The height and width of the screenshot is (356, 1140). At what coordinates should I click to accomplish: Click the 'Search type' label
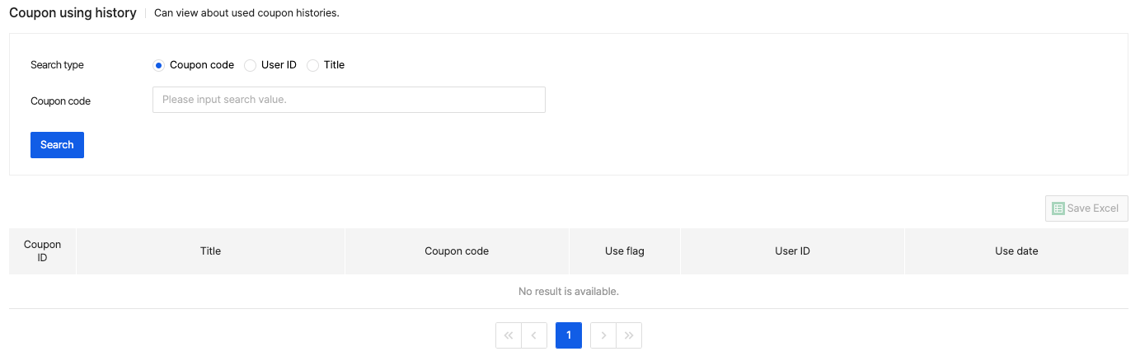point(57,65)
